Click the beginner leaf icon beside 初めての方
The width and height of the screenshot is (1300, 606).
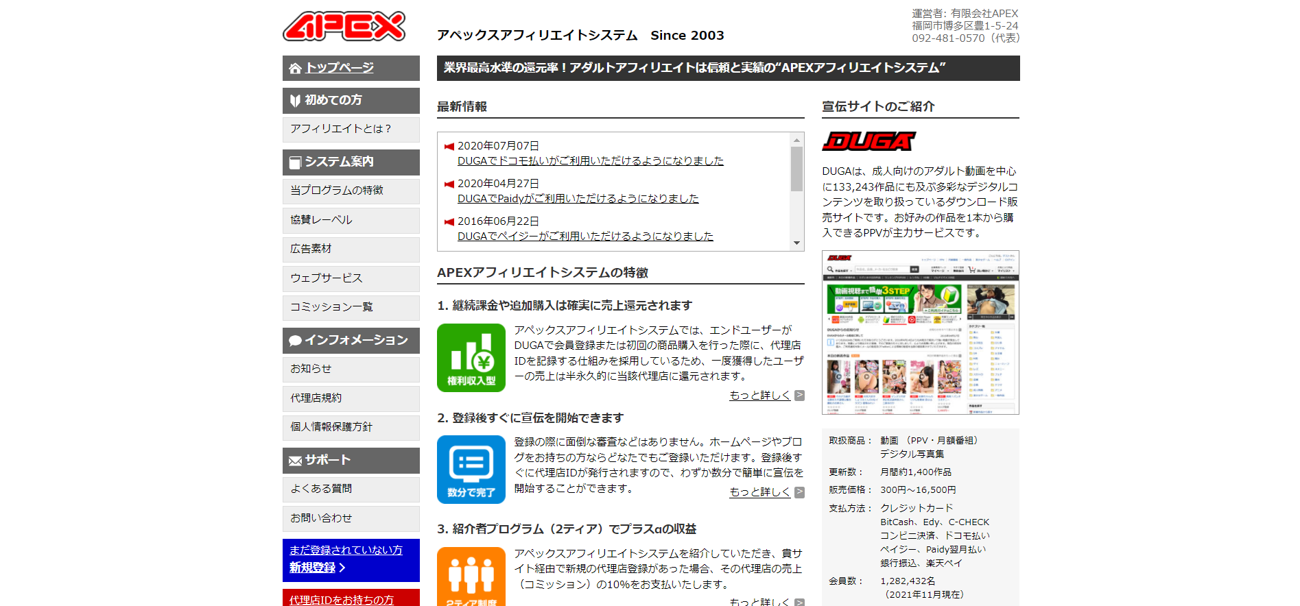click(x=295, y=101)
